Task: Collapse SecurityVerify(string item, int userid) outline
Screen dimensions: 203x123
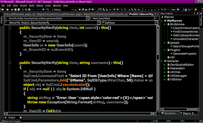Action: pos(10,28)
